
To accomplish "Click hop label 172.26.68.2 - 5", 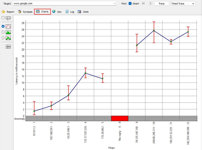I will (x=102, y=130).
